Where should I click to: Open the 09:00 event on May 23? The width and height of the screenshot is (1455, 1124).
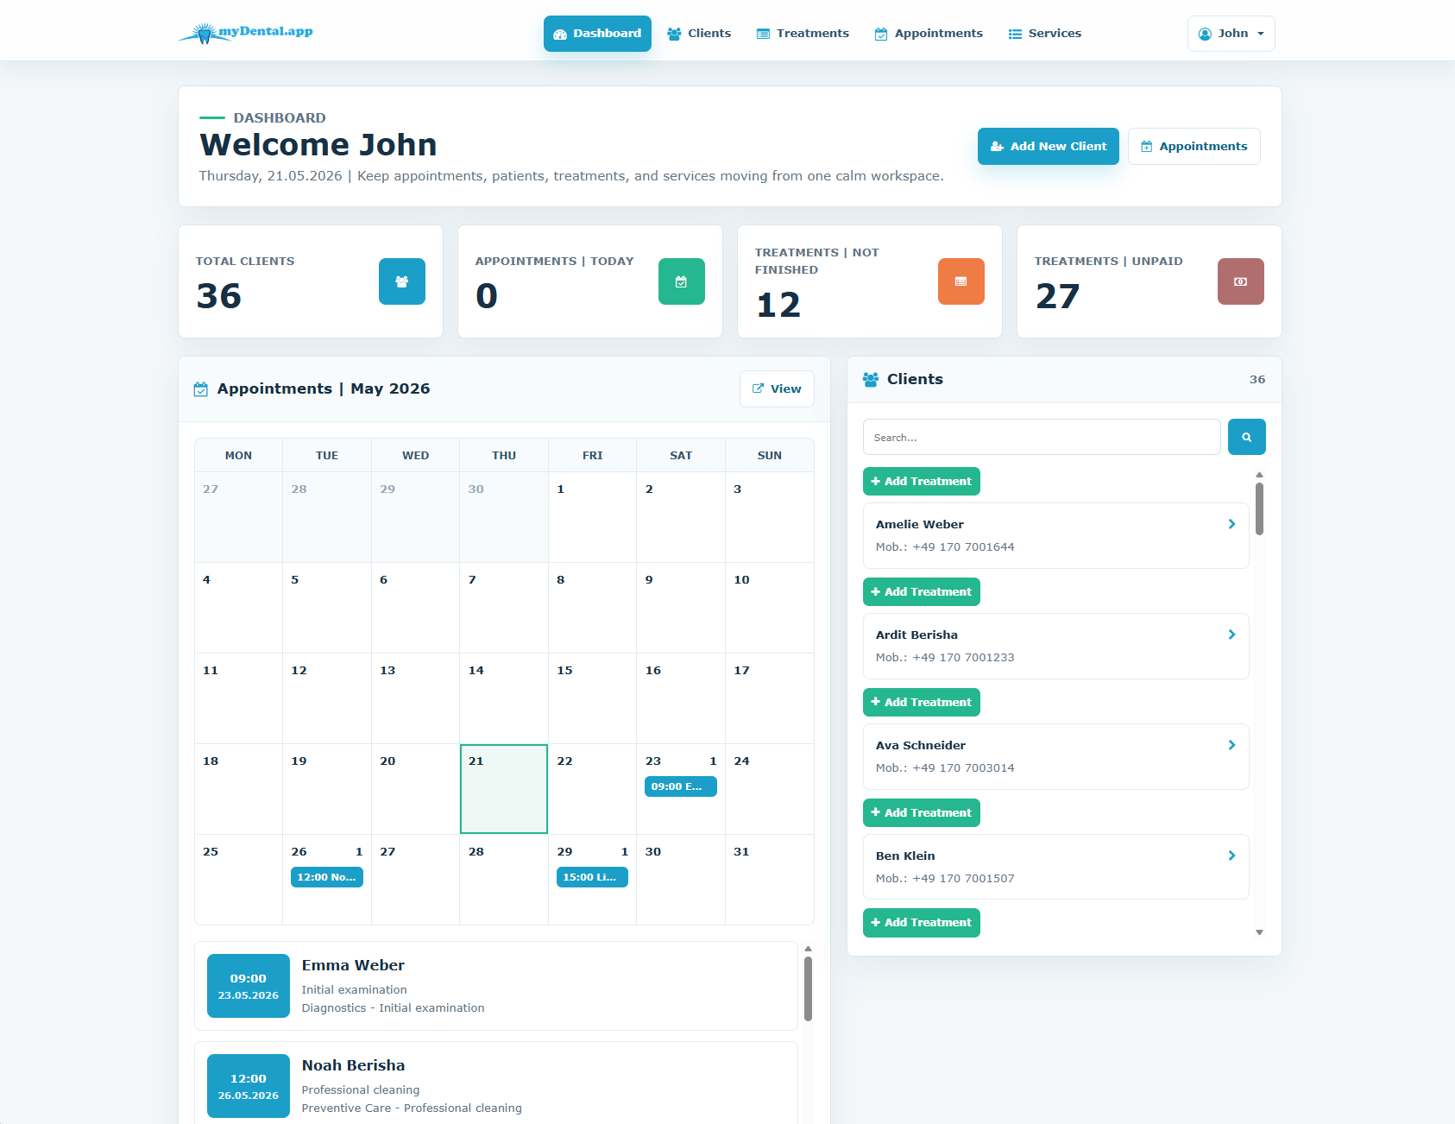click(x=681, y=786)
